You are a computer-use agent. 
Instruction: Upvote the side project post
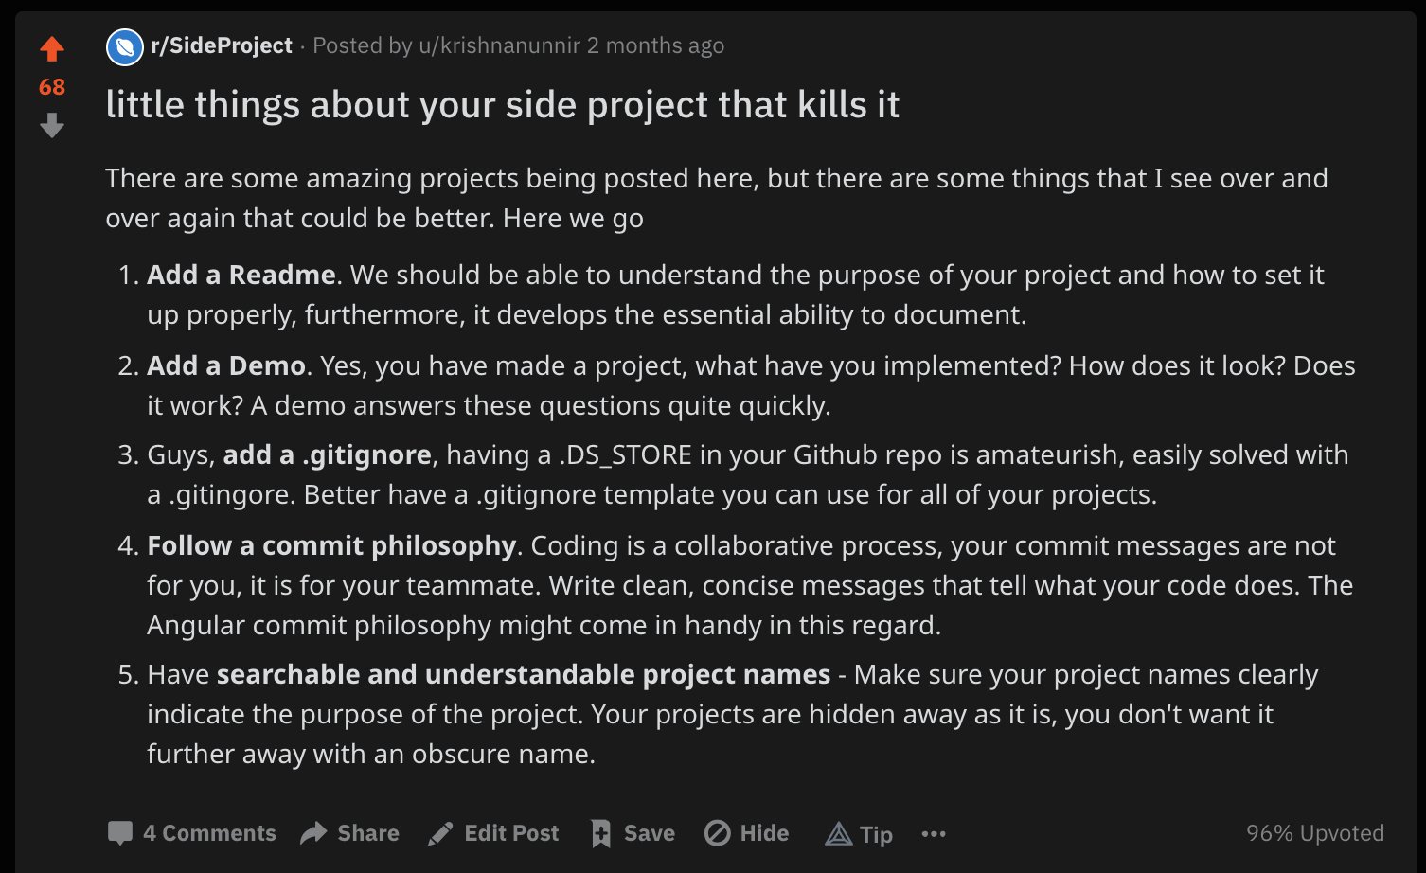pos(52,48)
